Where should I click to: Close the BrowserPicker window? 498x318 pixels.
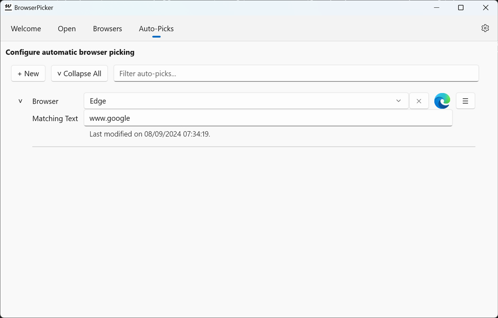click(485, 8)
